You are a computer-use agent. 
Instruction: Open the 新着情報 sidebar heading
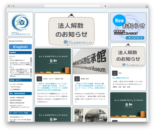coord(20,53)
